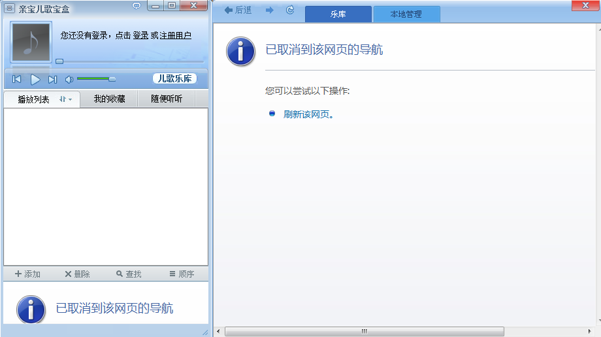
Task: Go back with 后退 button
Action: [x=238, y=10]
